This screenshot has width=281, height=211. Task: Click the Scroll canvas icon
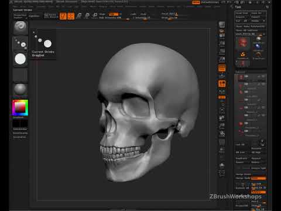pos(222,36)
